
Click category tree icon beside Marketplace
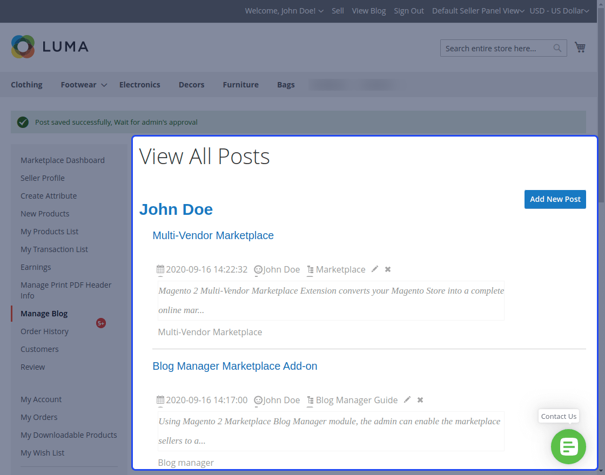pos(310,269)
